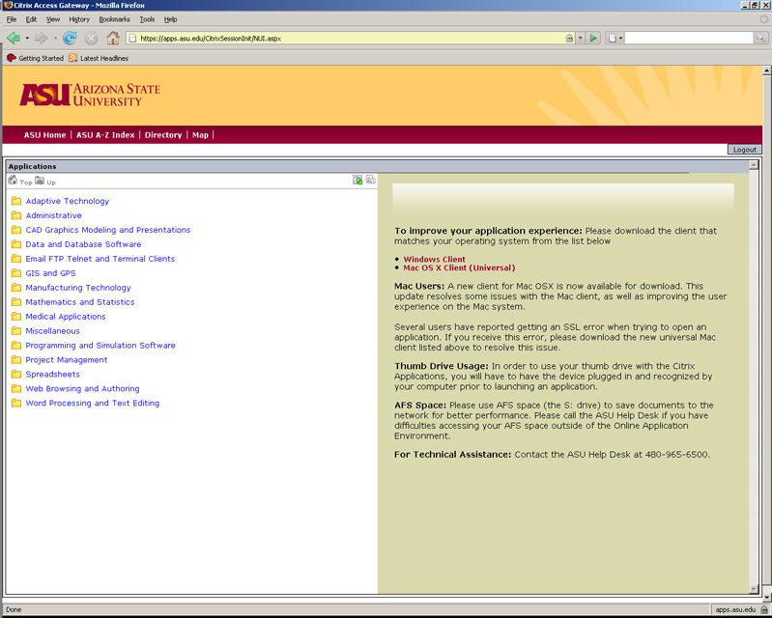This screenshot has width=772, height=618.
Task: Open Mathematics and Statistics folder link
Action: (x=80, y=301)
